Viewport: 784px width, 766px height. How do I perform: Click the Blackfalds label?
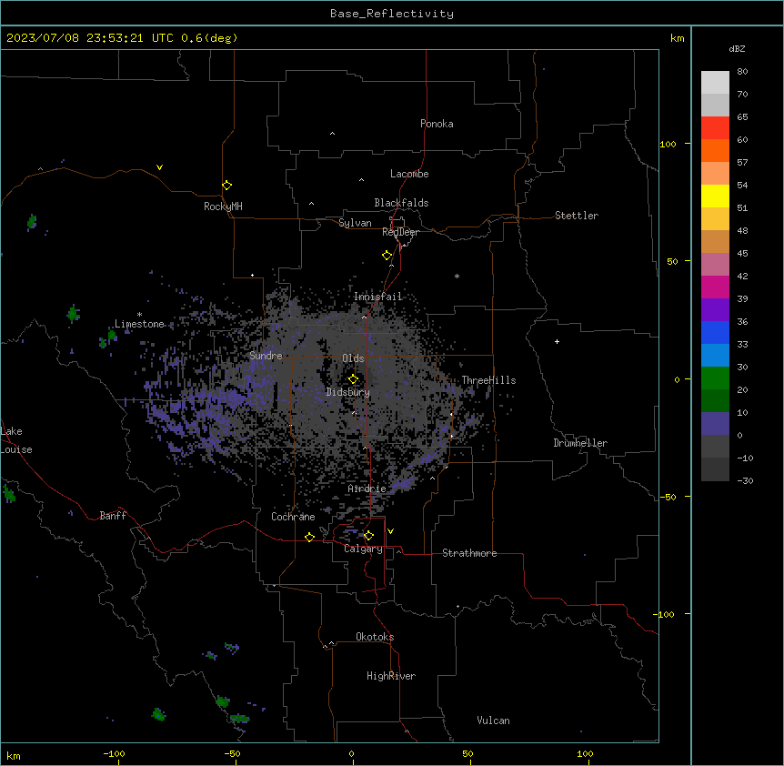pos(401,203)
